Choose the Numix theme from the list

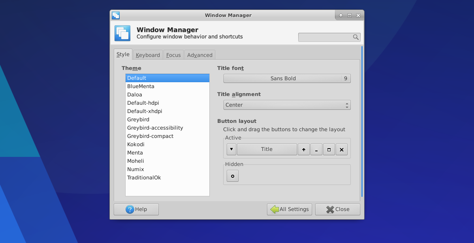click(x=135, y=170)
